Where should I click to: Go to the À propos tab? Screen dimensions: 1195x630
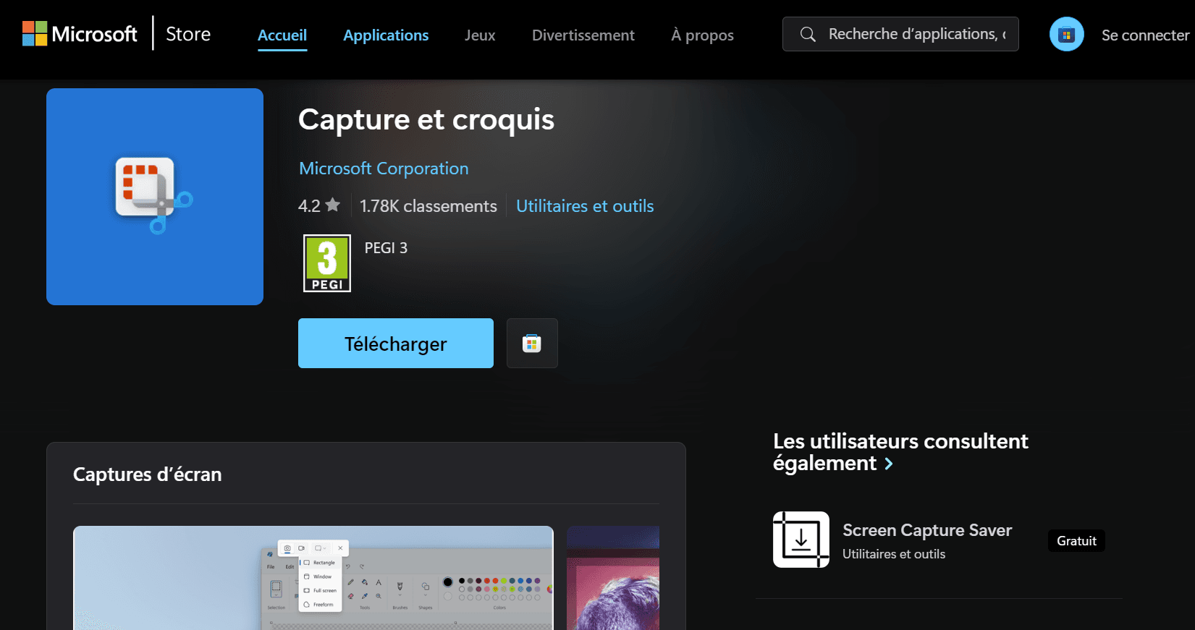pos(702,35)
